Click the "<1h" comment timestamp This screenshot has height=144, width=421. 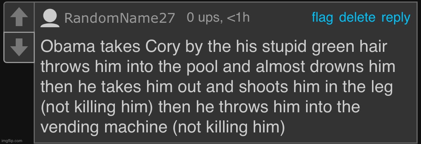pyautogui.click(x=238, y=18)
